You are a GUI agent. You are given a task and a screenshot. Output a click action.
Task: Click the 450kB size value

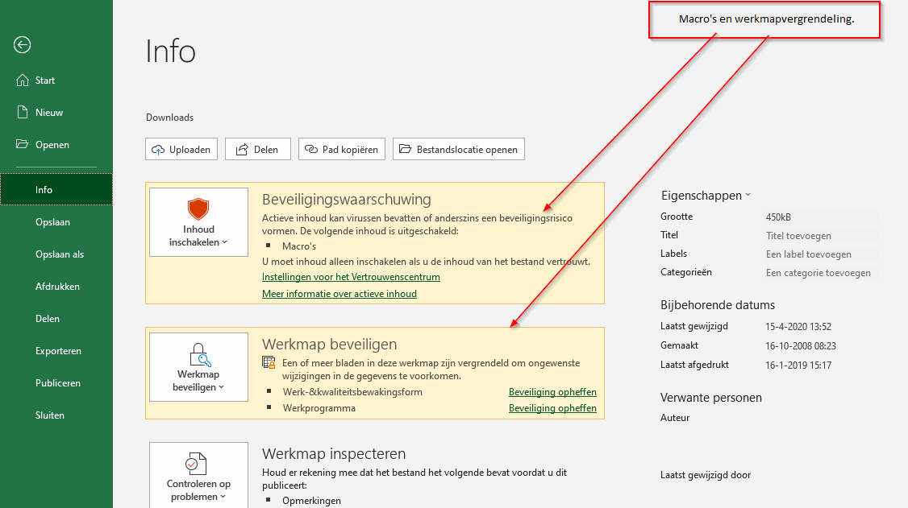tap(778, 217)
